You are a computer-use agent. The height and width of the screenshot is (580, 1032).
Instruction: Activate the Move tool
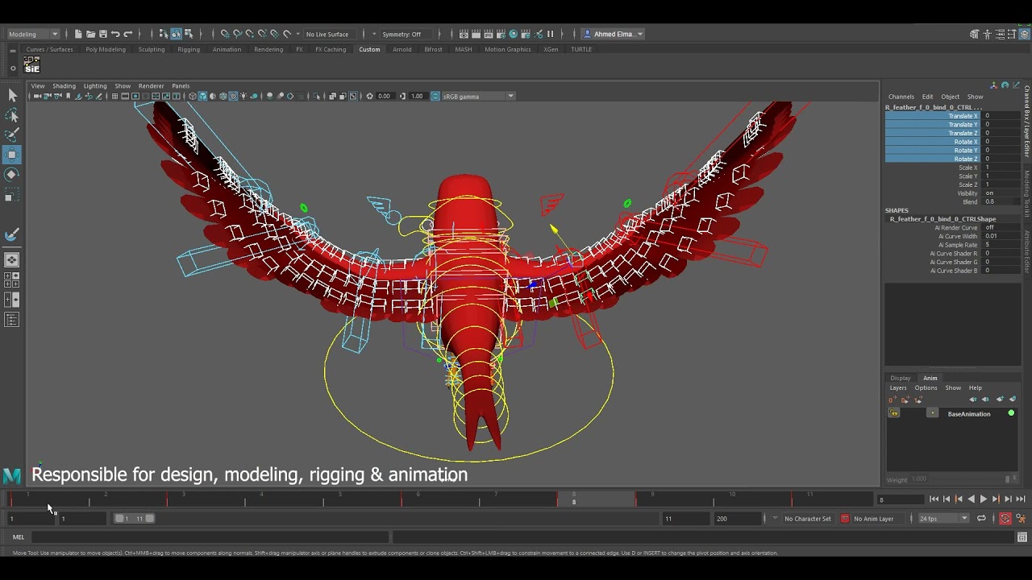pos(12,155)
